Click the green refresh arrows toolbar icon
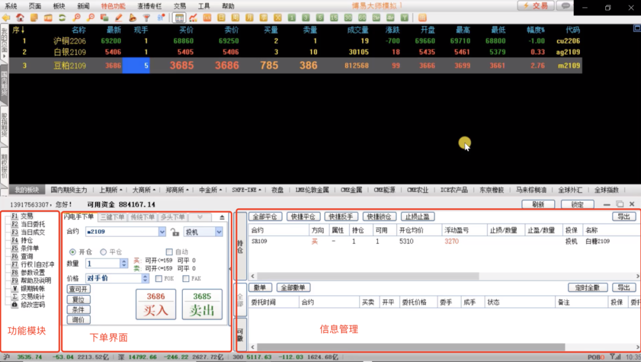Image resolution: width=641 pixels, height=362 pixels. [x=62, y=18]
